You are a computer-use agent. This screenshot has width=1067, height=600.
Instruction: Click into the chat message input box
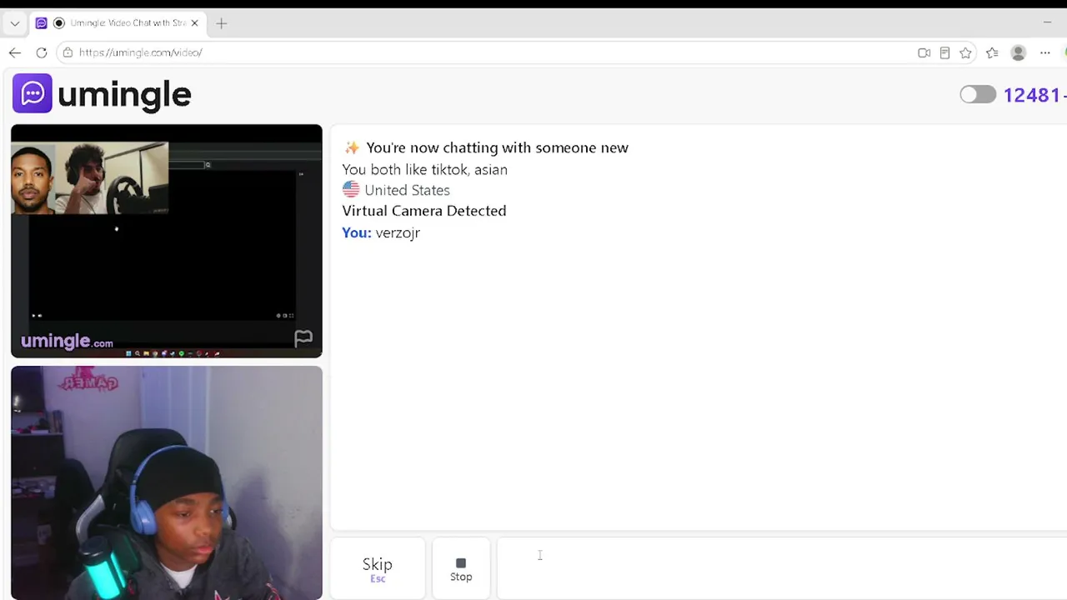pyautogui.click(x=782, y=568)
